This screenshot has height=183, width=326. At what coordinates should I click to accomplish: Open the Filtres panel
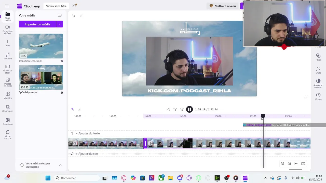(x=318, y=57)
